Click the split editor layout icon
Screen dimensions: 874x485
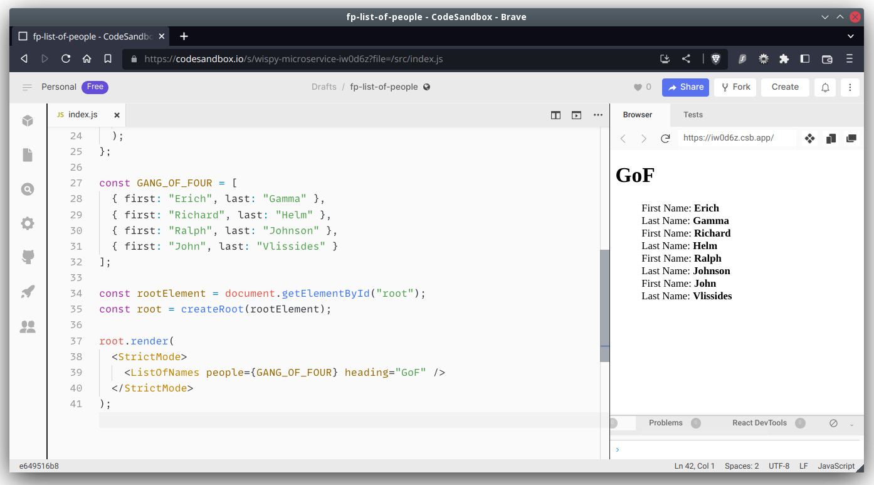[555, 115]
